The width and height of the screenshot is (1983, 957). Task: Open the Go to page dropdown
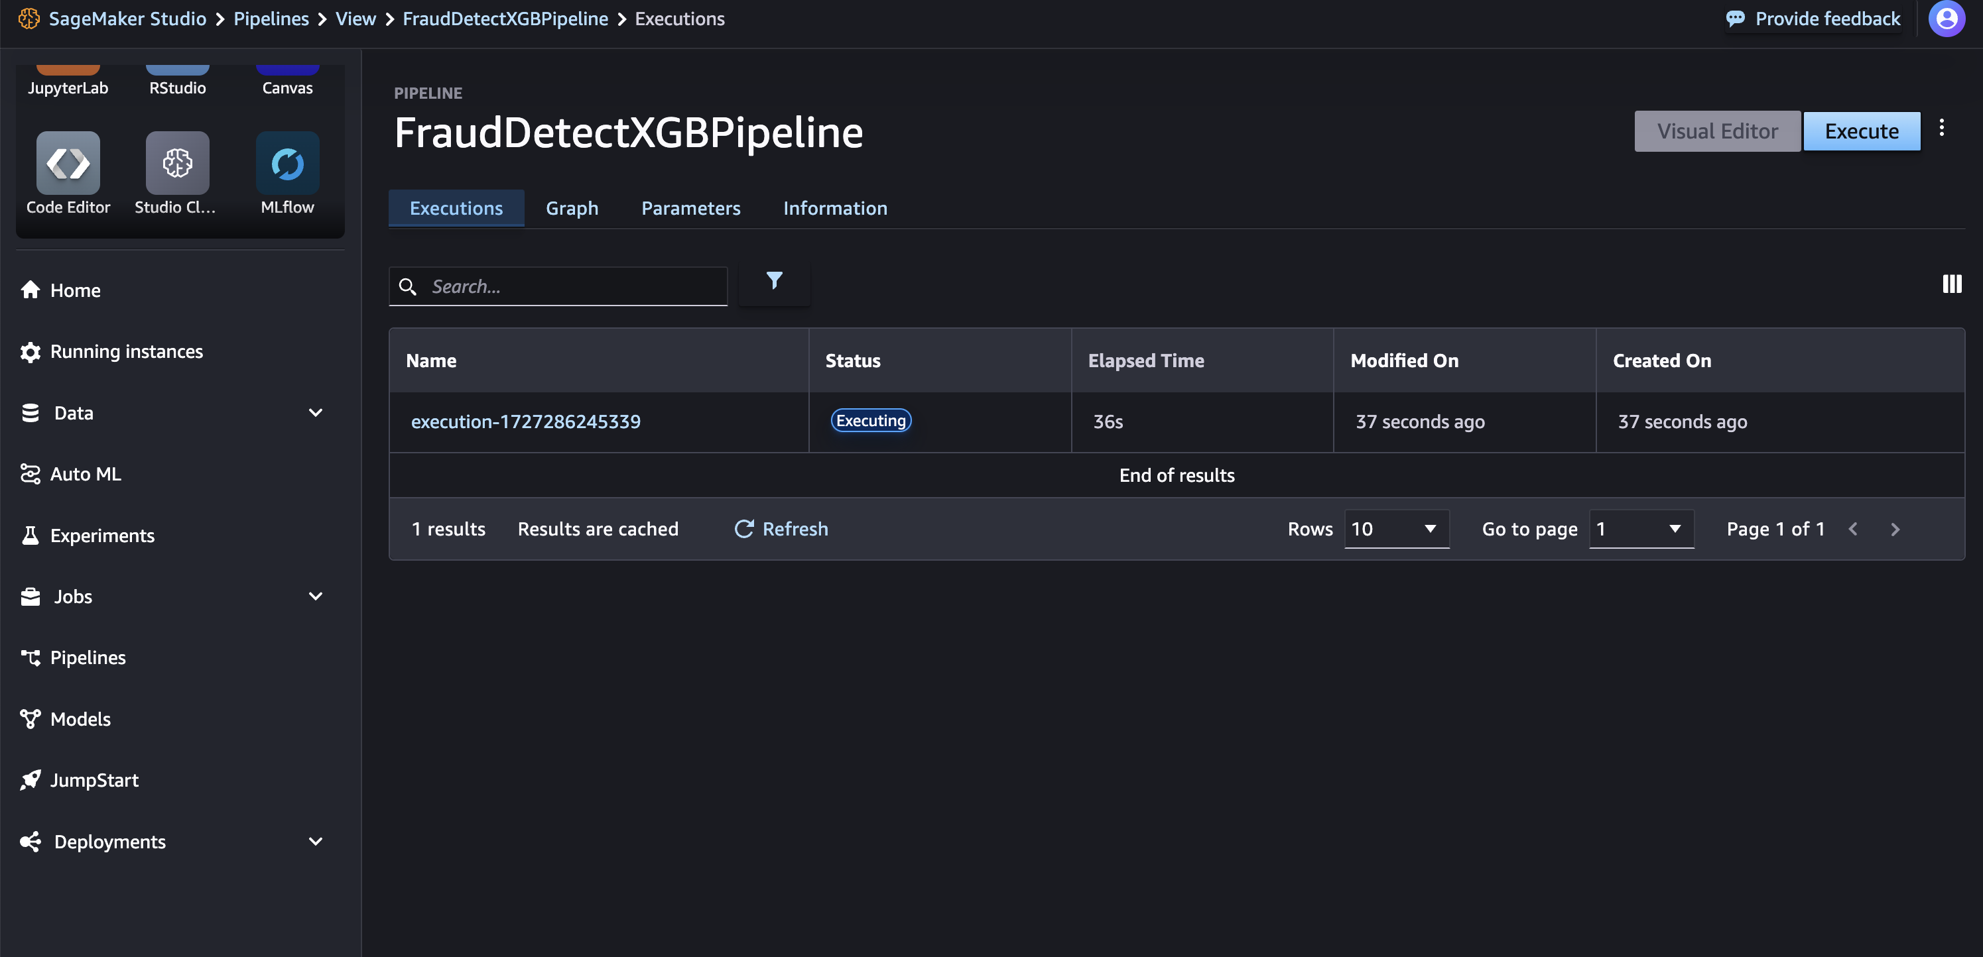1640,528
